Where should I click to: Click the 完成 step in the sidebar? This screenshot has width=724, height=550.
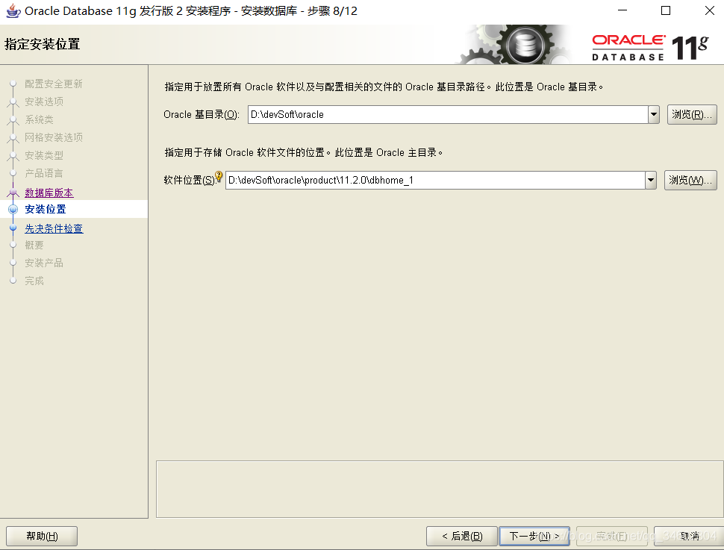pyautogui.click(x=34, y=281)
